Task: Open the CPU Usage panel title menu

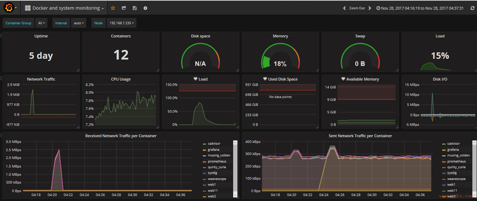Action: 121,79
